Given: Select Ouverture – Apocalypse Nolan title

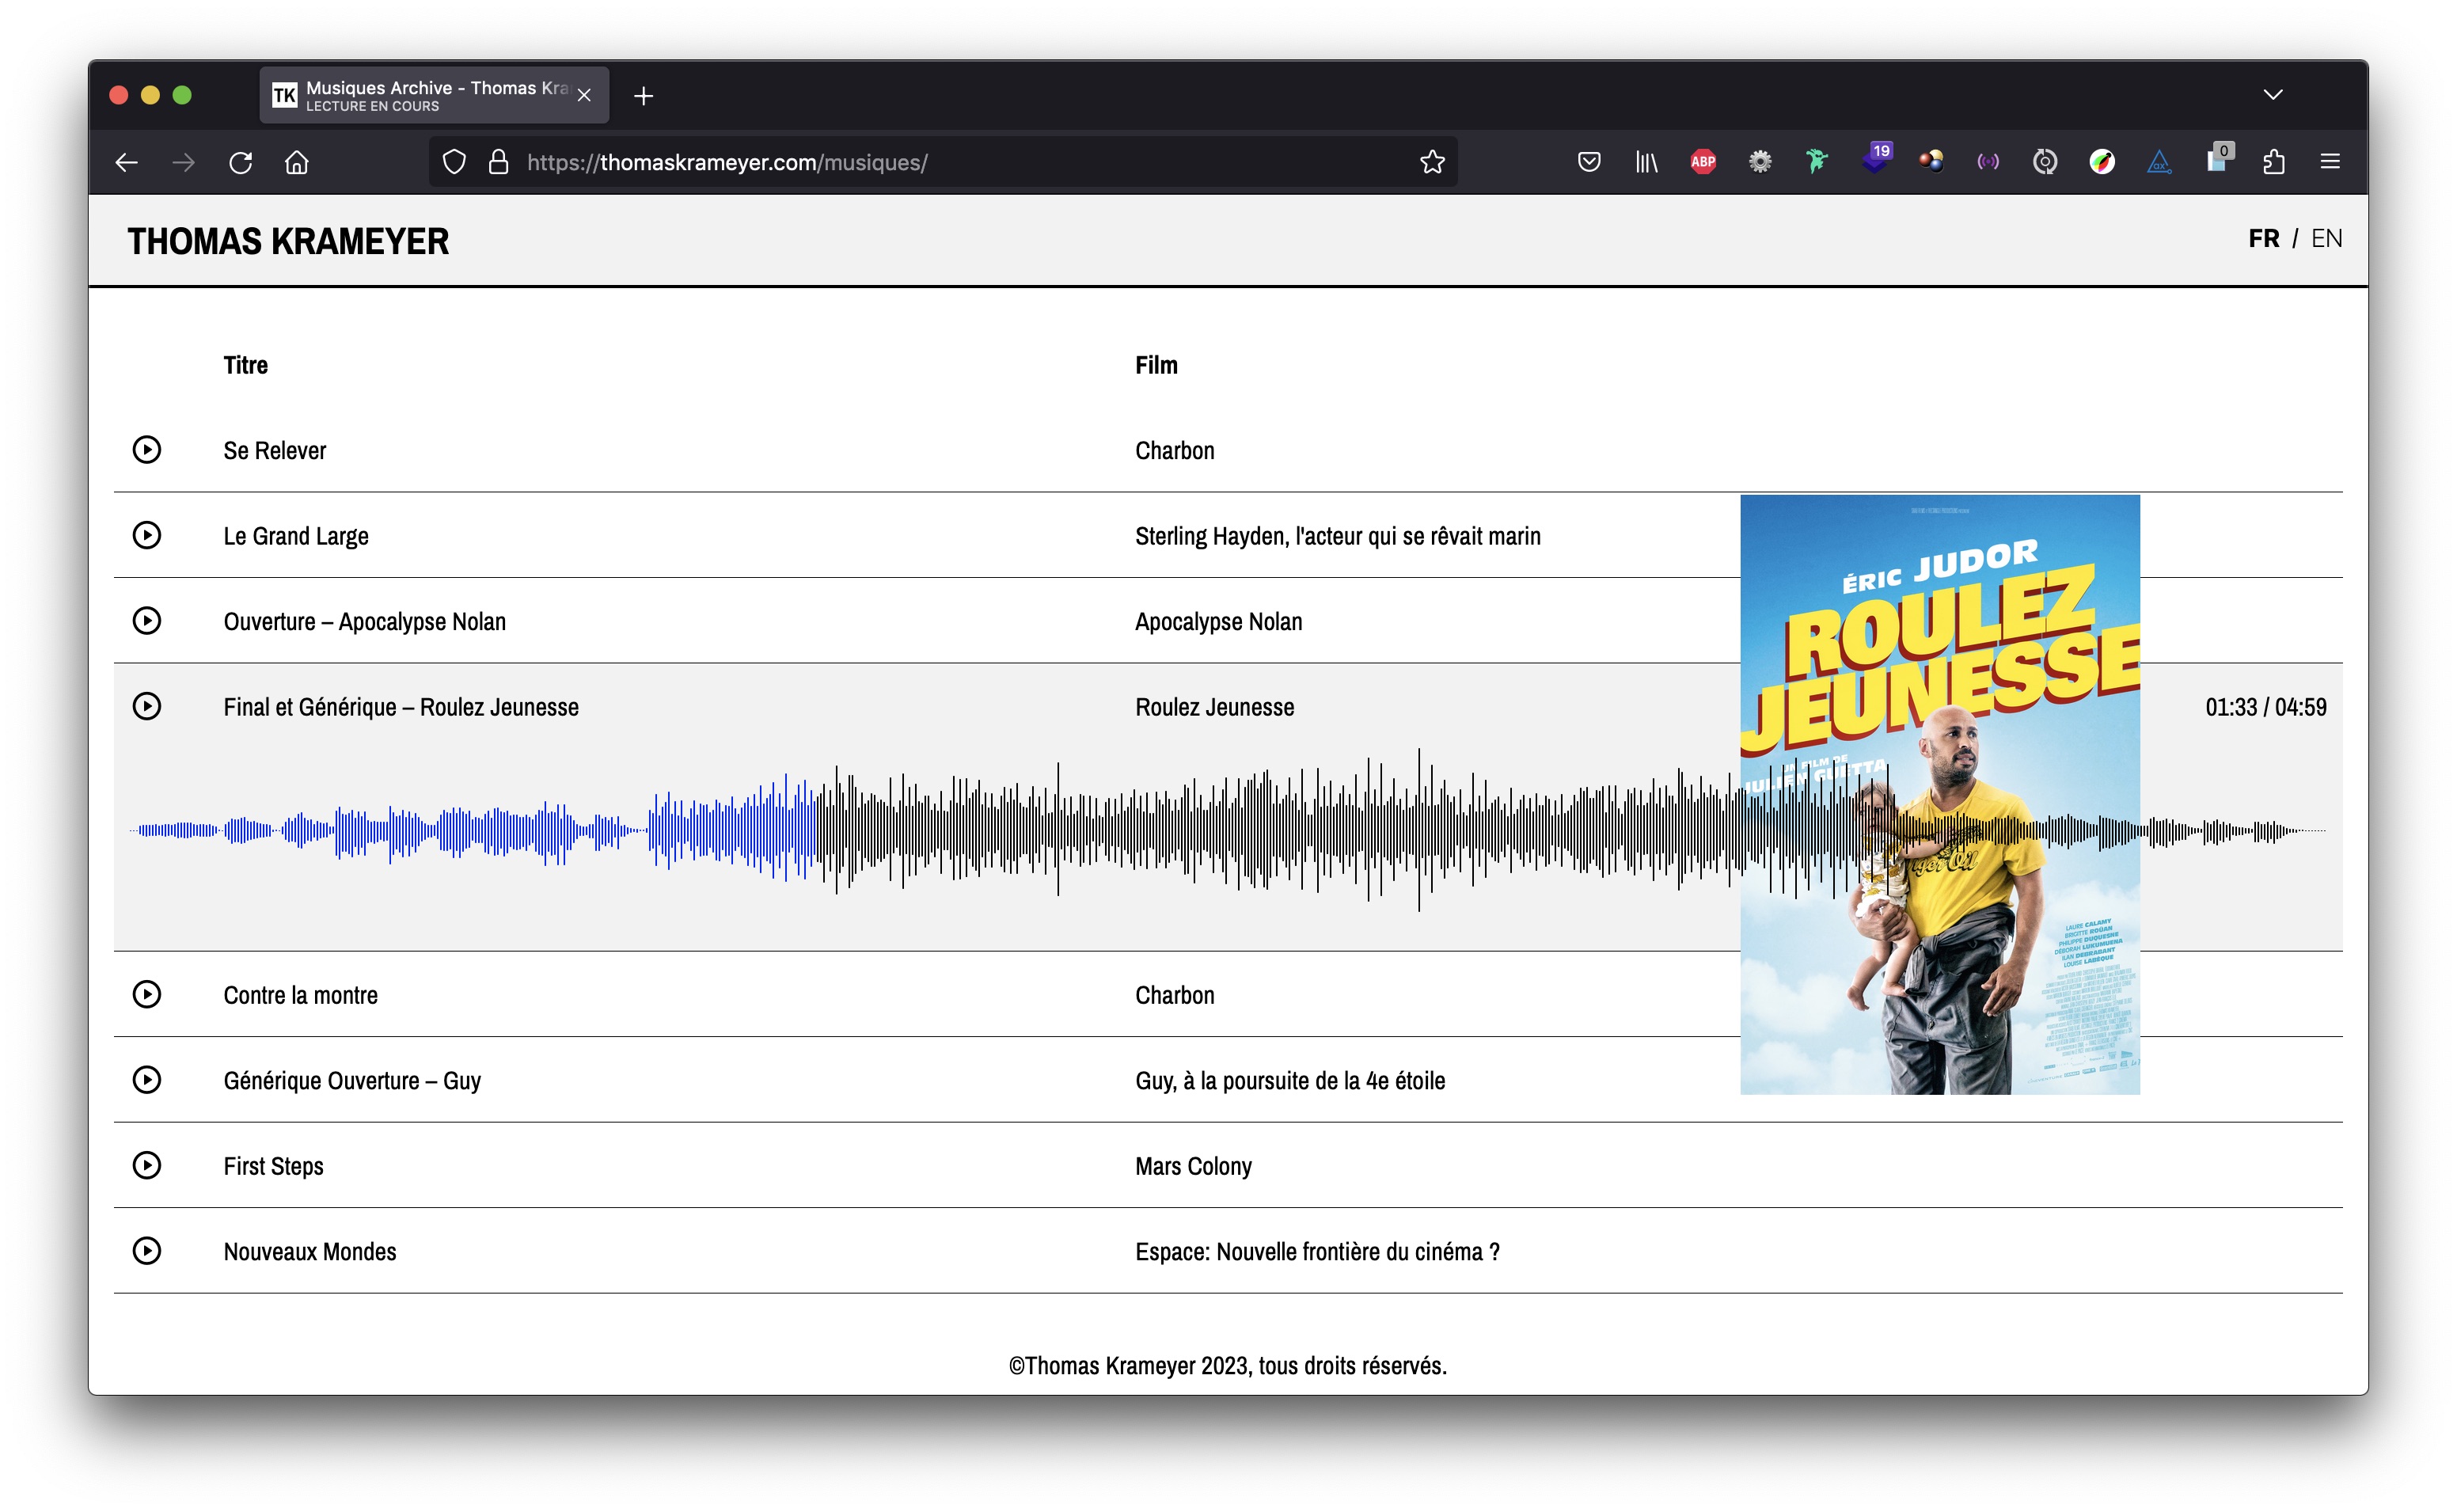Looking at the screenshot, I should tap(365, 622).
